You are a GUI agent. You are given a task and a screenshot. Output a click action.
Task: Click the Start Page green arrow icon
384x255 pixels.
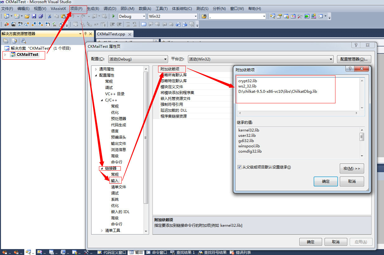(307, 16)
